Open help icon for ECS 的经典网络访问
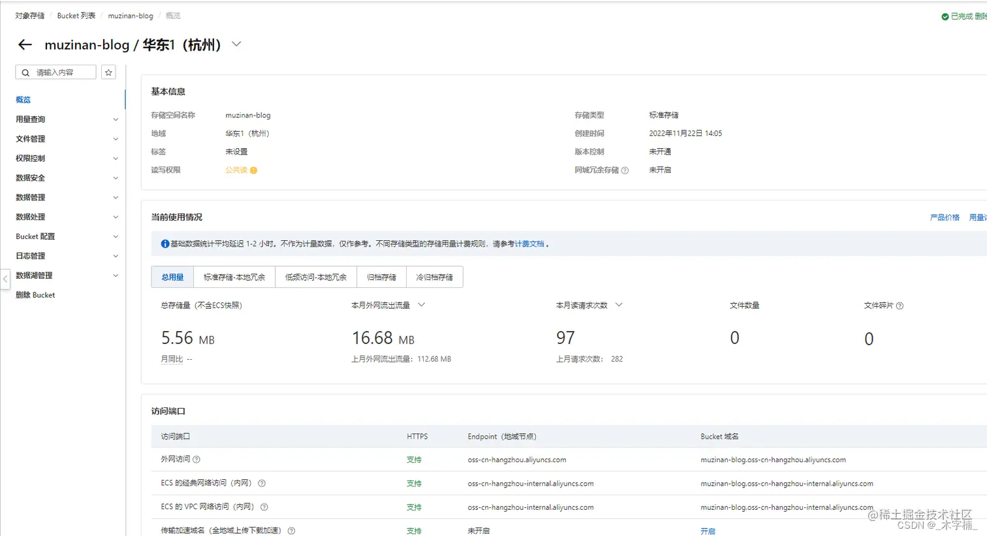Image resolution: width=987 pixels, height=536 pixels. coord(262,484)
